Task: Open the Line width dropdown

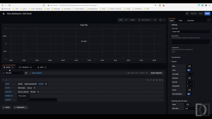Action: 190,74
